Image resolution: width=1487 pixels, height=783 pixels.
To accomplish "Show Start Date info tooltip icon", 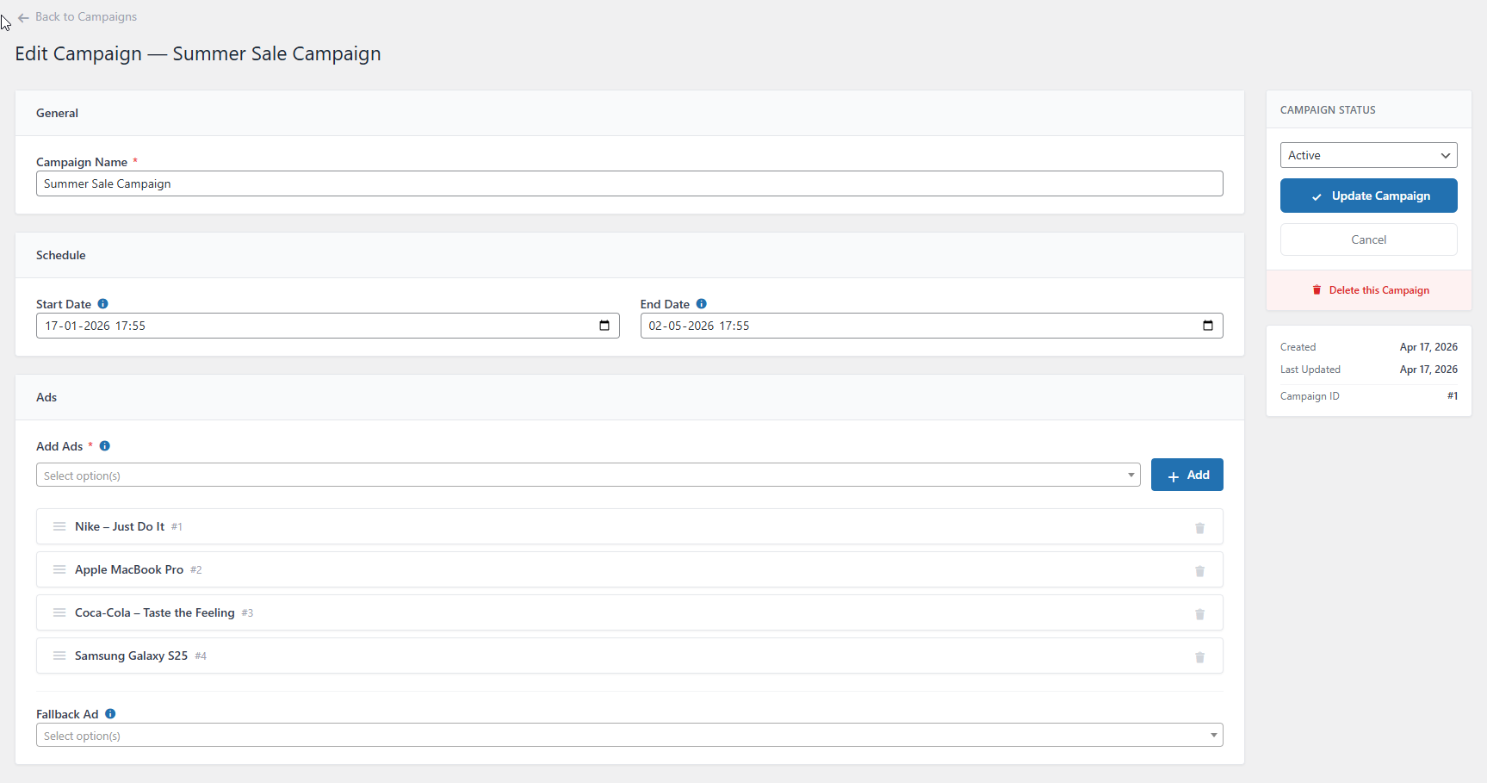I will (x=102, y=304).
